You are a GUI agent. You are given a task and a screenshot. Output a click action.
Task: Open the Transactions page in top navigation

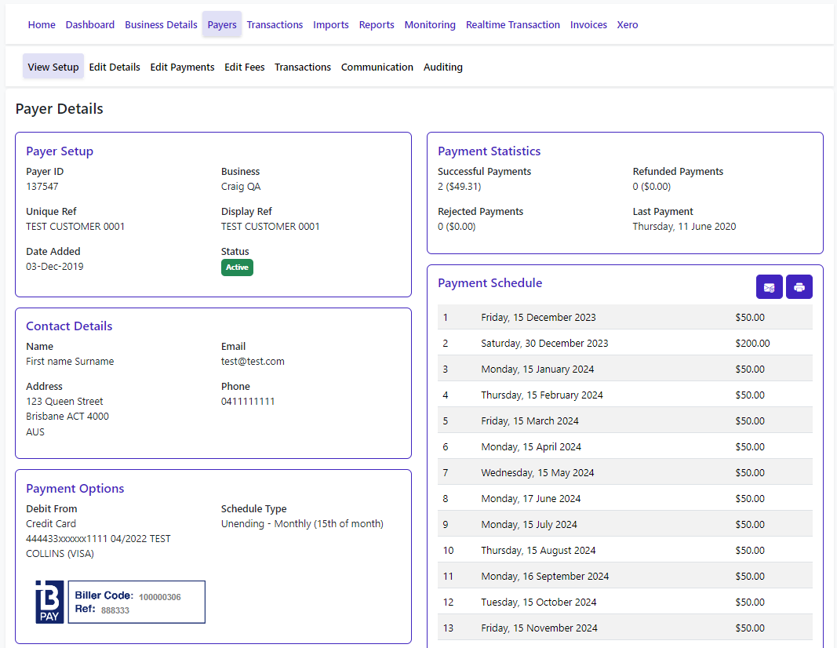275,25
